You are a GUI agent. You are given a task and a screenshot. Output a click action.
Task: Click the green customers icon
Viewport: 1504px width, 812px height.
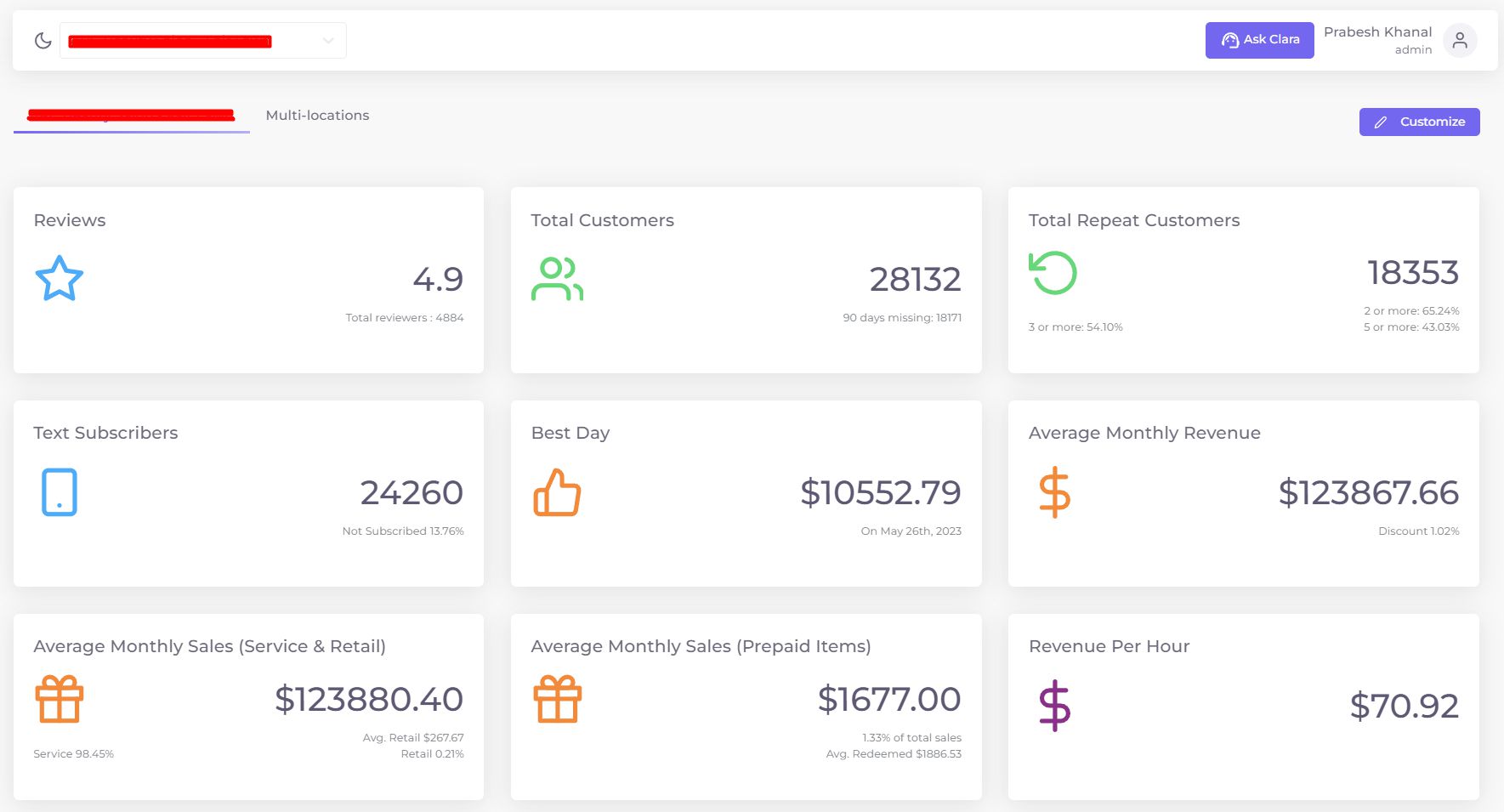click(557, 277)
